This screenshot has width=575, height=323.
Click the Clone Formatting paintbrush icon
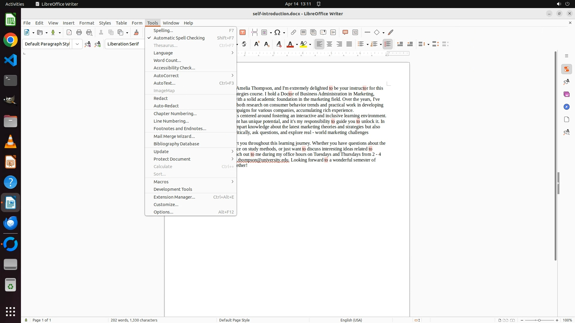[x=136, y=32]
